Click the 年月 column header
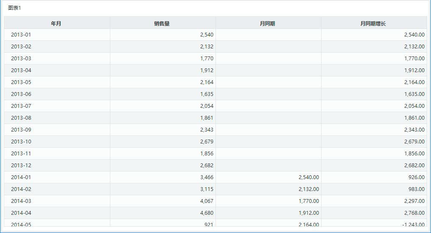 (x=57, y=23)
